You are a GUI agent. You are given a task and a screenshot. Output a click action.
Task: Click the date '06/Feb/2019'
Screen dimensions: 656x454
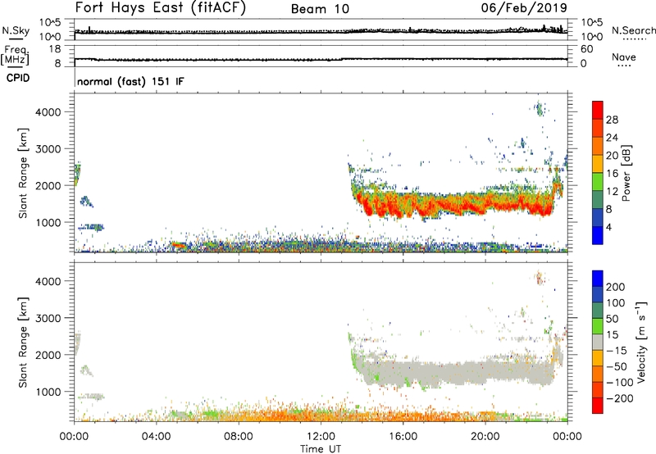click(x=524, y=7)
